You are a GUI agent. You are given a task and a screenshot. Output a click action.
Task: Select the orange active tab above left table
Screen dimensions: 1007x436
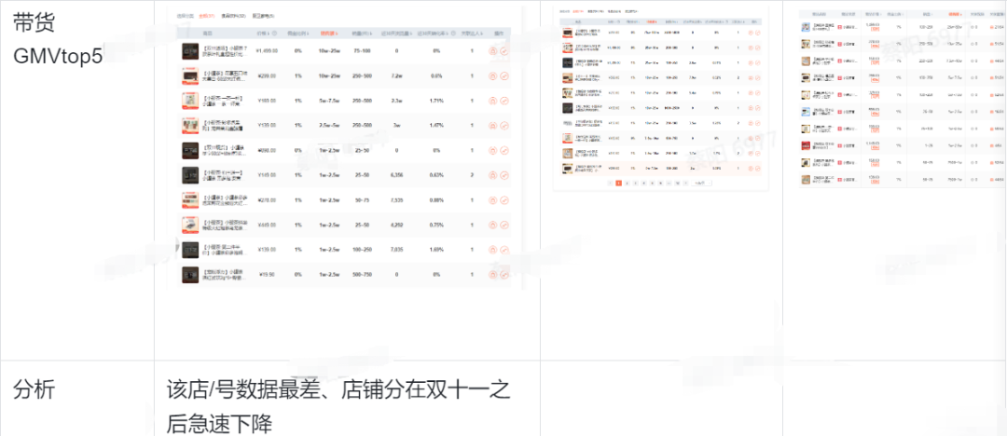click(x=207, y=17)
